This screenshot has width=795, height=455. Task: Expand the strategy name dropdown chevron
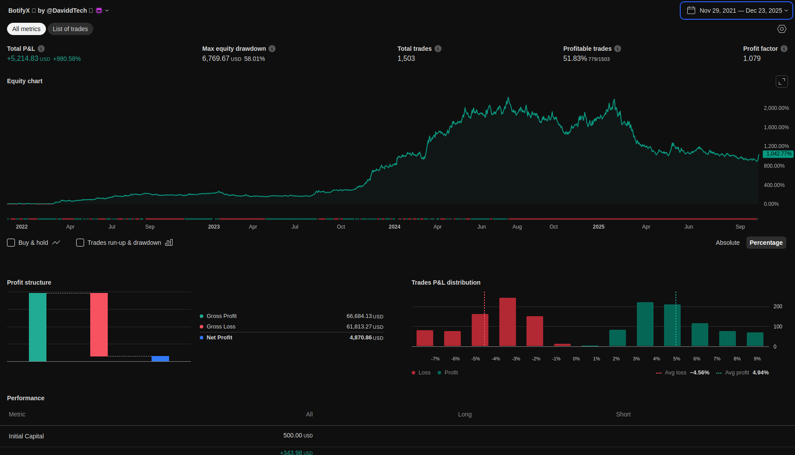pos(107,11)
